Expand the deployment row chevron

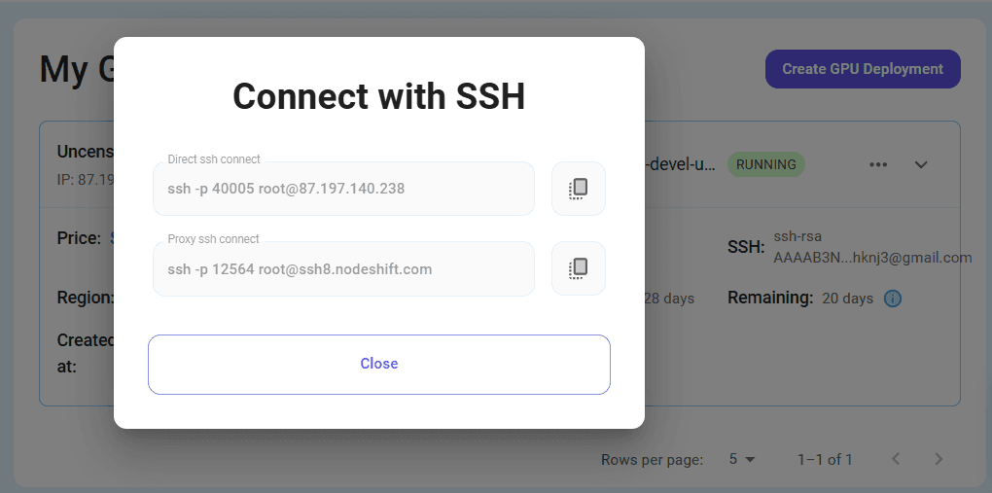pyautogui.click(x=921, y=164)
